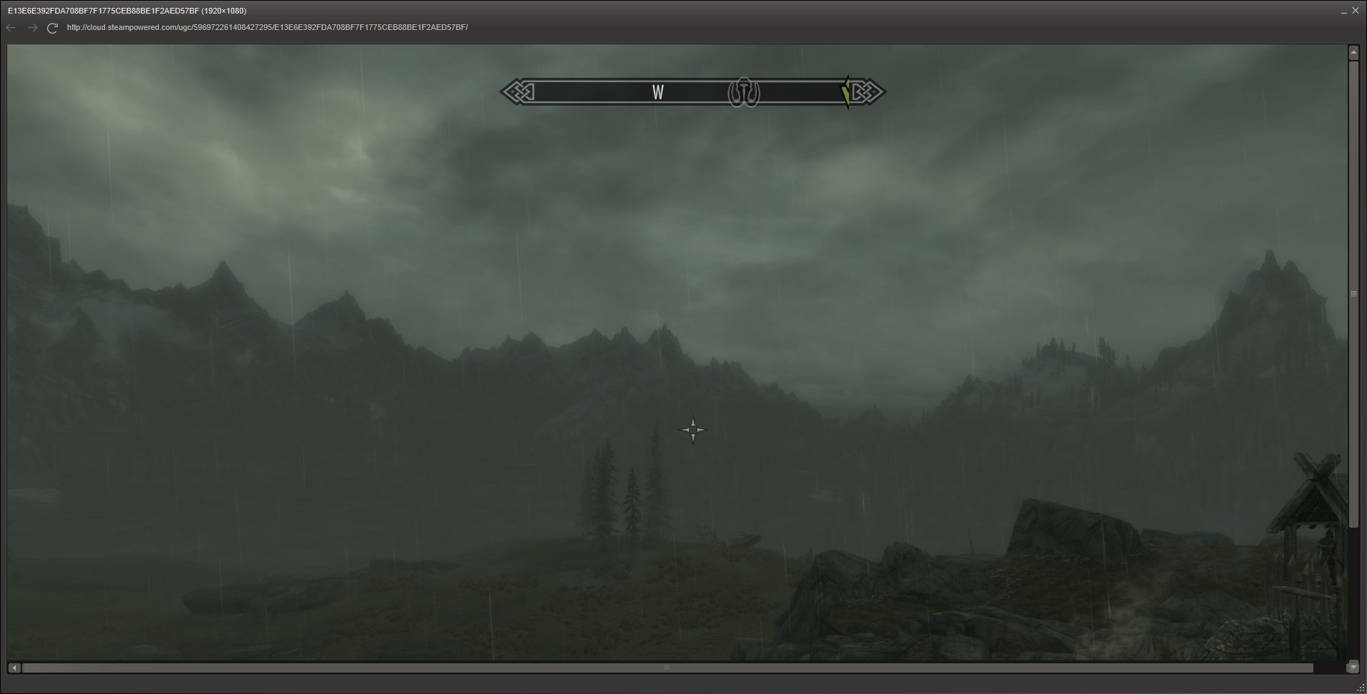This screenshot has height=694, width=1367.
Task: Click the compass W direction letter
Action: tap(657, 92)
